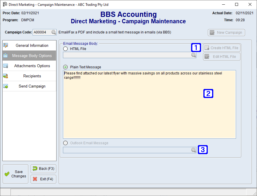Click the green checkmark on Save Changes
The height and width of the screenshot is (196, 257).
click(x=8, y=174)
